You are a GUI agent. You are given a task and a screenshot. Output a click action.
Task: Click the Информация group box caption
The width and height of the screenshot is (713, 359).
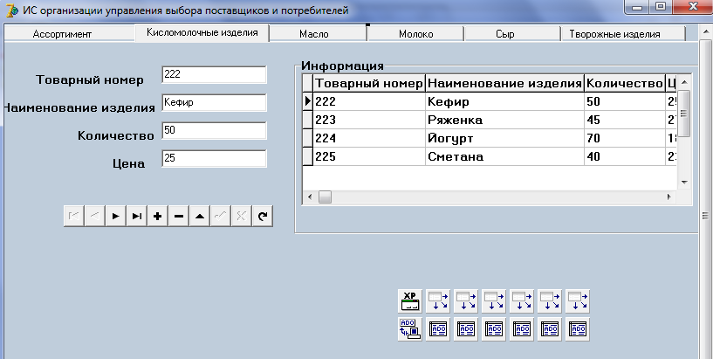click(x=343, y=66)
